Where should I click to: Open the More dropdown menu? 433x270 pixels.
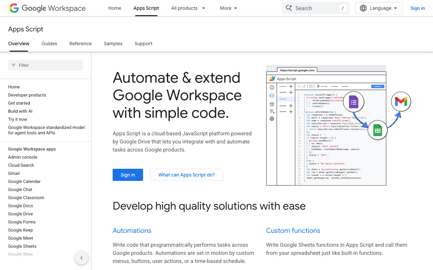click(229, 8)
